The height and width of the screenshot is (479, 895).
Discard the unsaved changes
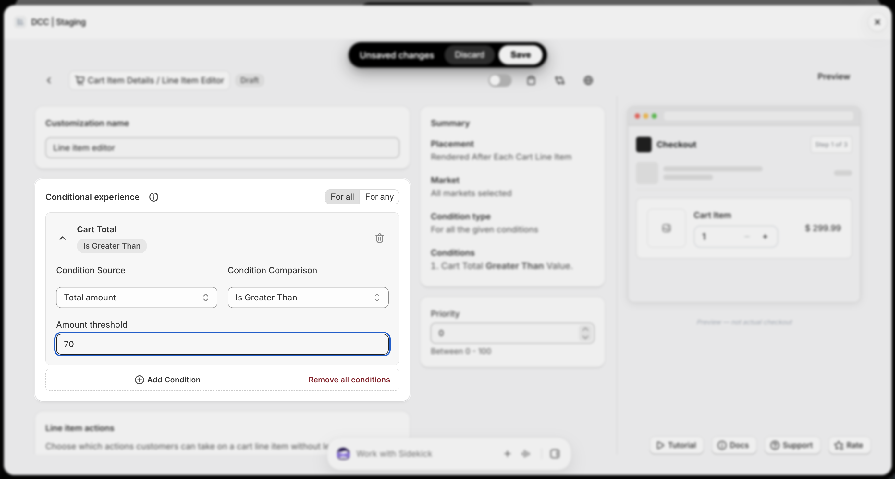coord(469,55)
